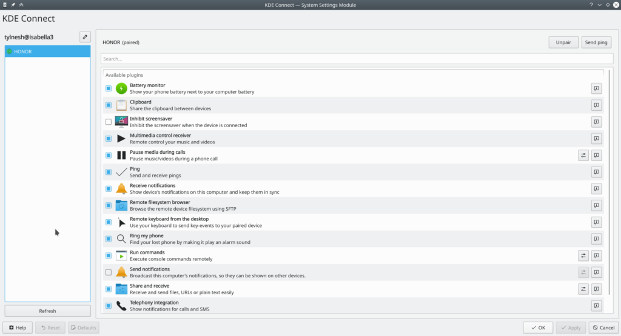
Task: Refresh the device list
Action: coord(47,311)
